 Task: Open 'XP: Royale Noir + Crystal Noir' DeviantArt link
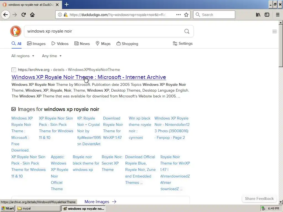(89, 131)
